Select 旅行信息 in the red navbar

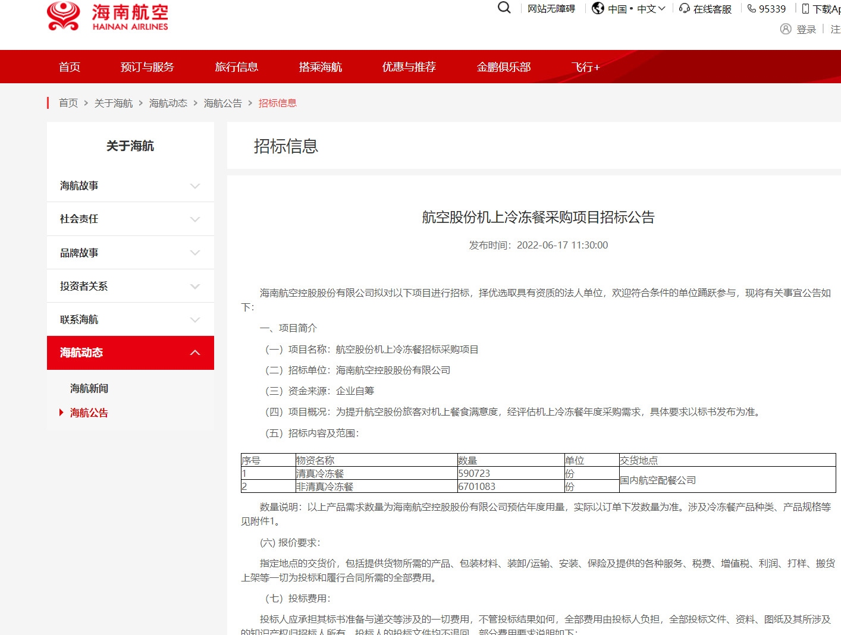coord(237,67)
